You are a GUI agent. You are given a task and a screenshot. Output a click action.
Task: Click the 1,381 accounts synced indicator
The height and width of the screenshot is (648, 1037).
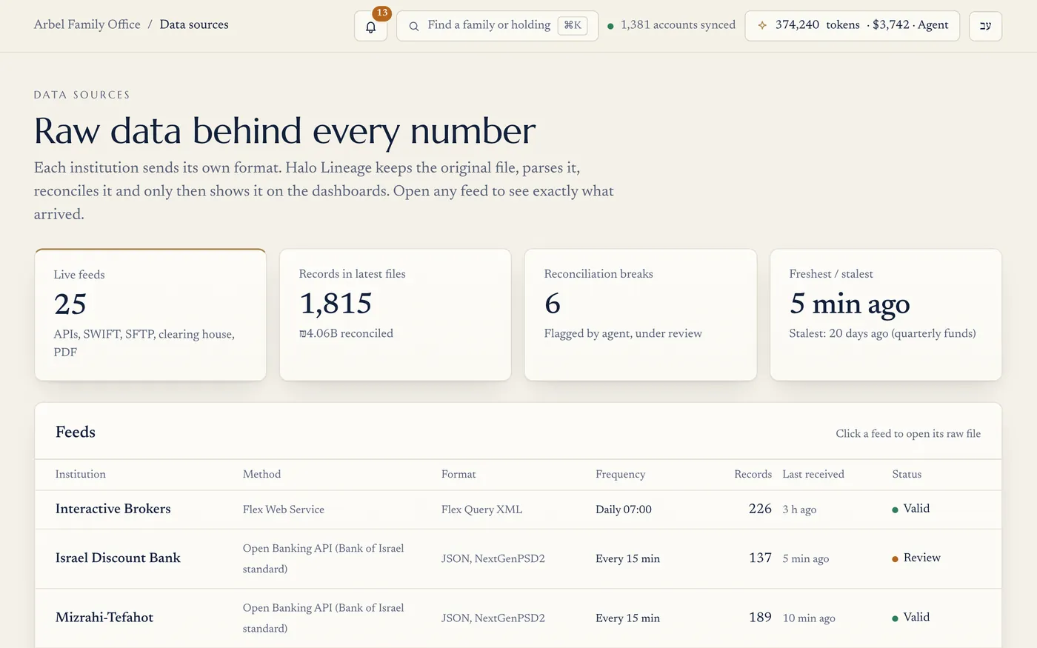[x=671, y=25]
